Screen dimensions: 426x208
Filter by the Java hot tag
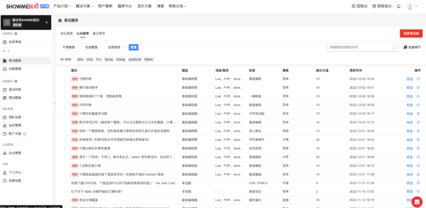pyautogui.click(x=80, y=59)
